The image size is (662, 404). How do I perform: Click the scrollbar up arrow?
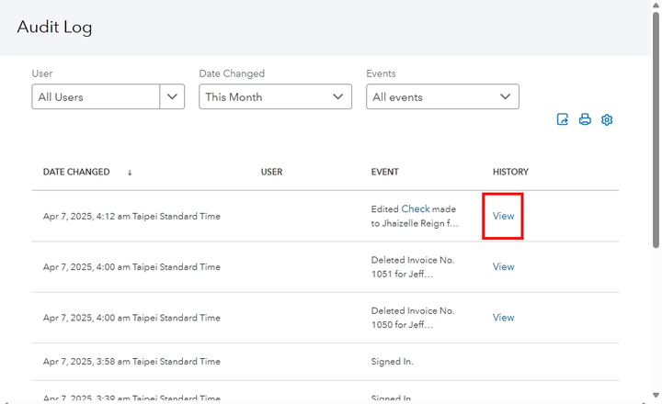pyautogui.click(x=656, y=6)
